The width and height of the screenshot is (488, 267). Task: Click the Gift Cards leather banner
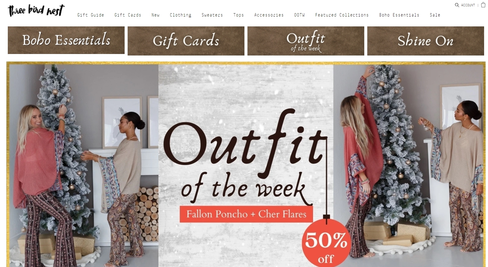click(x=186, y=41)
